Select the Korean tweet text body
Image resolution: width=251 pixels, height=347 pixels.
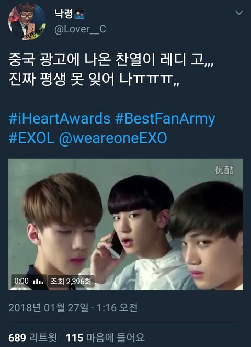click(111, 70)
